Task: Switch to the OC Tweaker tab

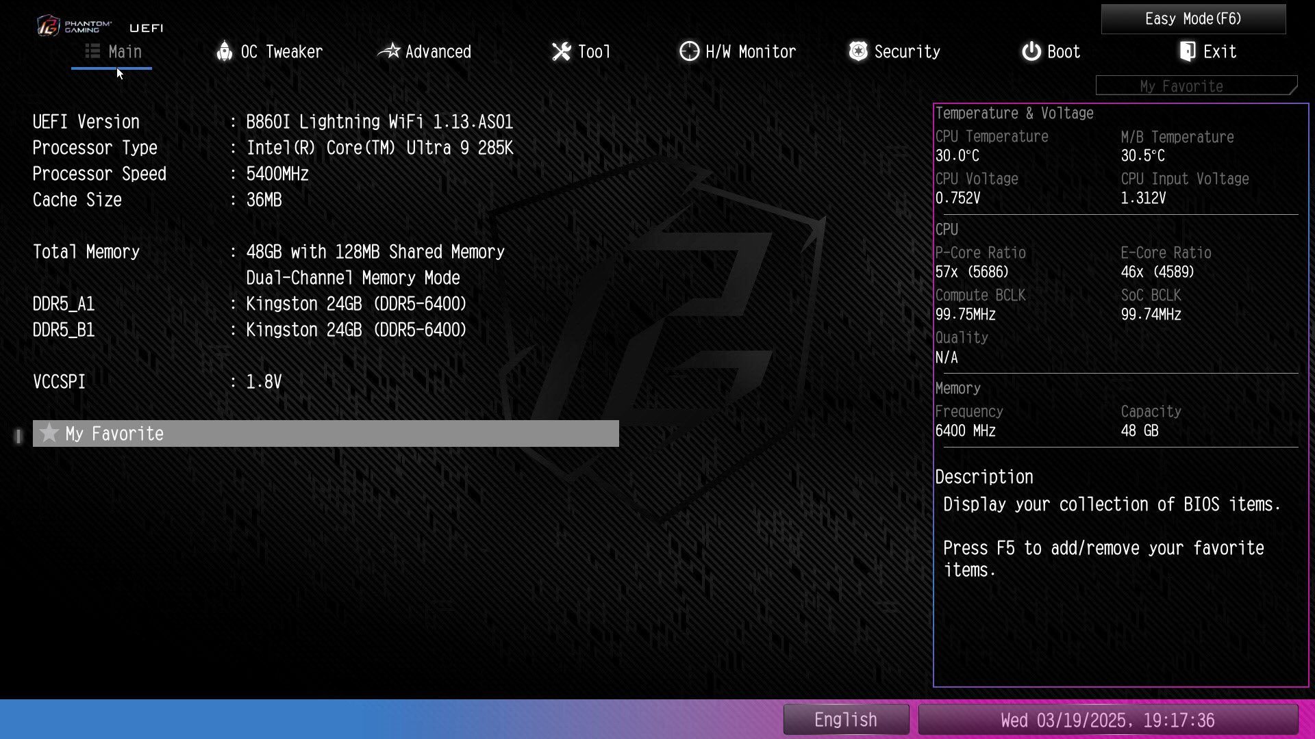Action: coord(269,52)
